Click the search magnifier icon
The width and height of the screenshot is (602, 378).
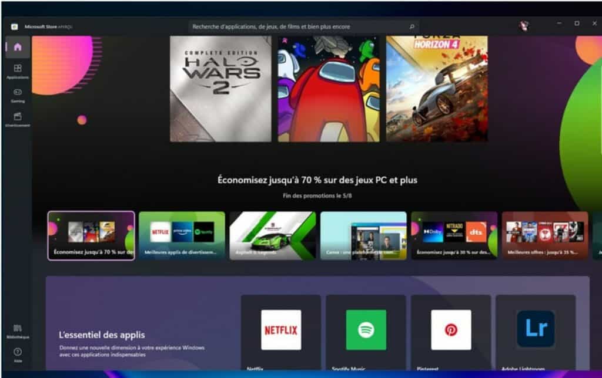pos(412,26)
